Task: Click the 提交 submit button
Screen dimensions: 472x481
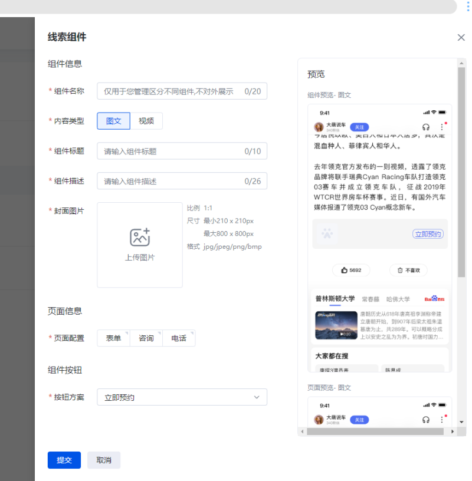Action: [64, 460]
